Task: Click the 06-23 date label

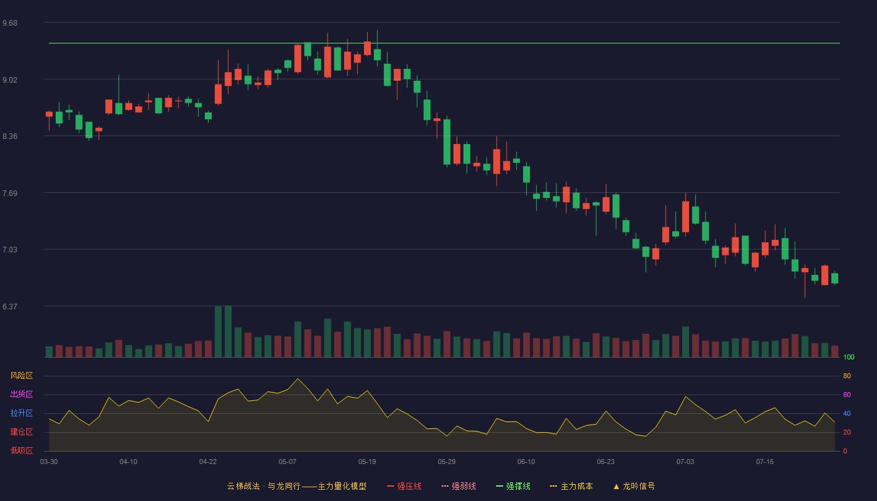Action: pyautogui.click(x=606, y=462)
